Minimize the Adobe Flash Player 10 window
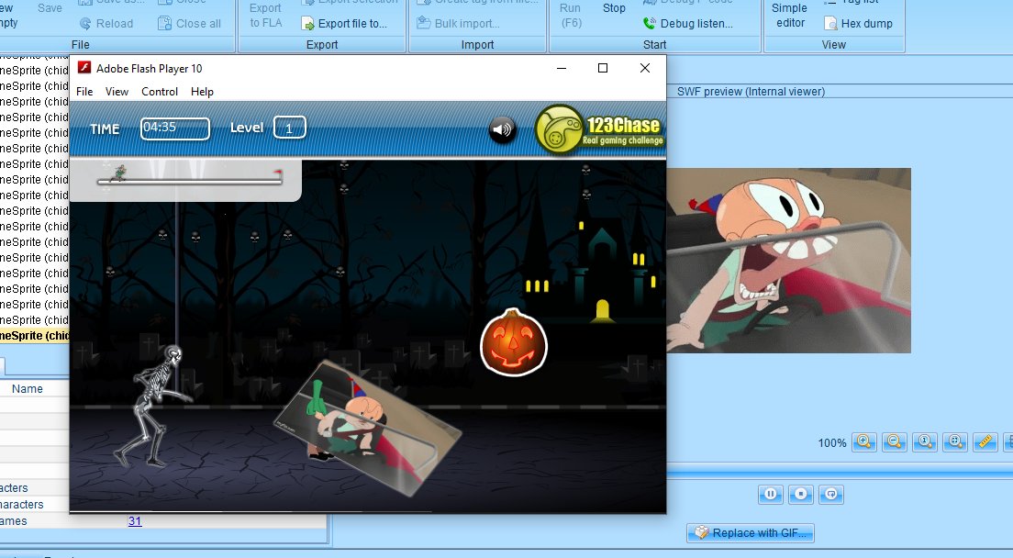Image resolution: width=1013 pixels, height=558 pixels. (562, 68)
